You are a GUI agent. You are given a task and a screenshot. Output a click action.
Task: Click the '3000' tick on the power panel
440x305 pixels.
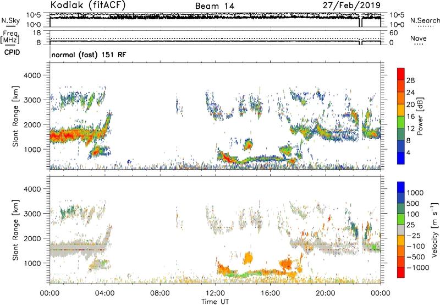point(32,100)
